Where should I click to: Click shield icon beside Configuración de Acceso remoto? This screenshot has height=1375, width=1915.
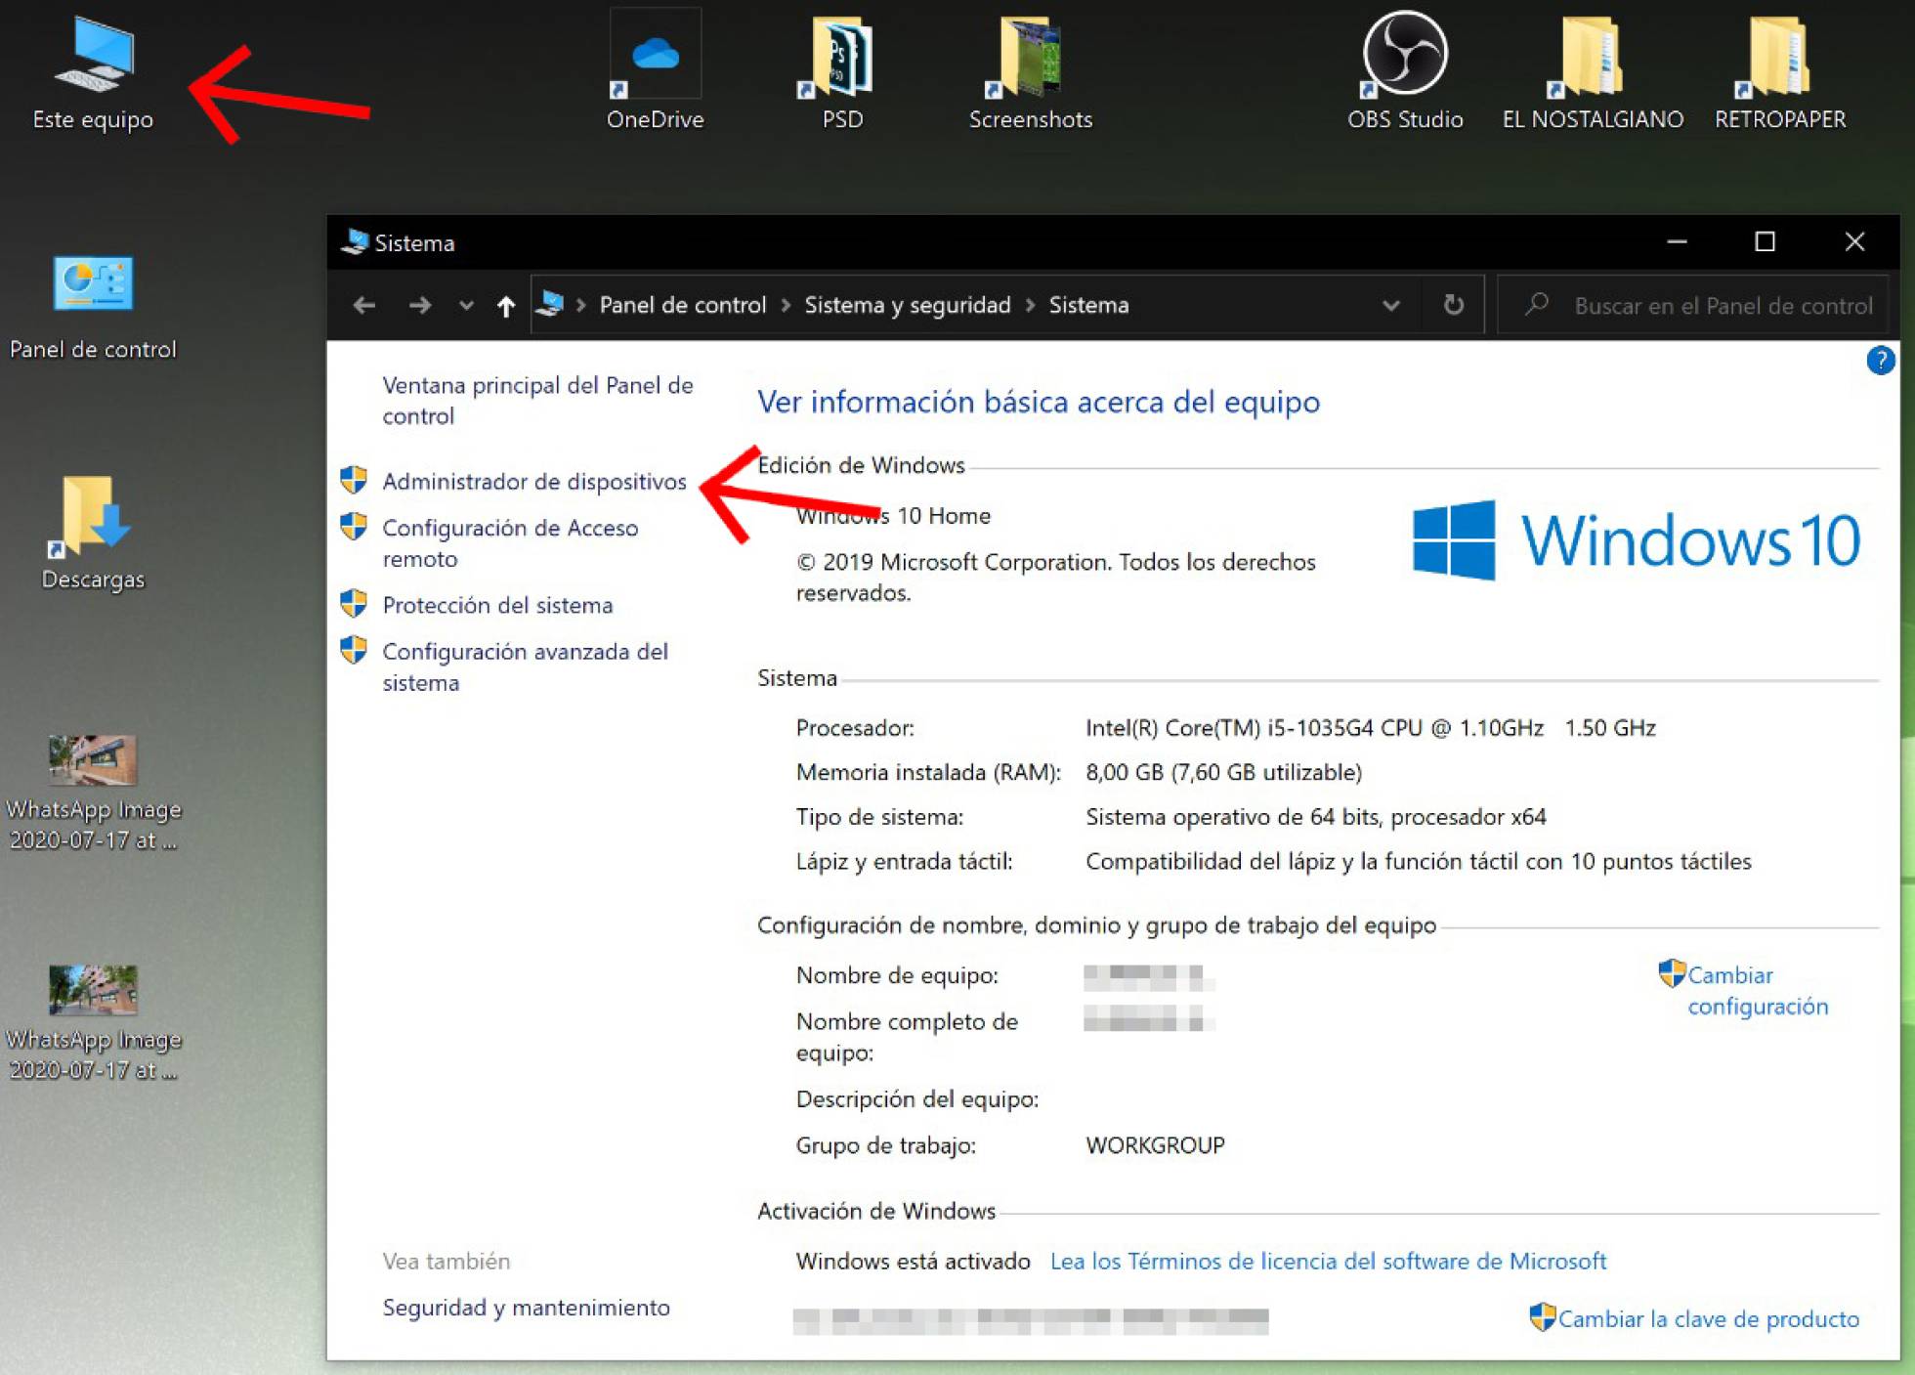point(354,527)
